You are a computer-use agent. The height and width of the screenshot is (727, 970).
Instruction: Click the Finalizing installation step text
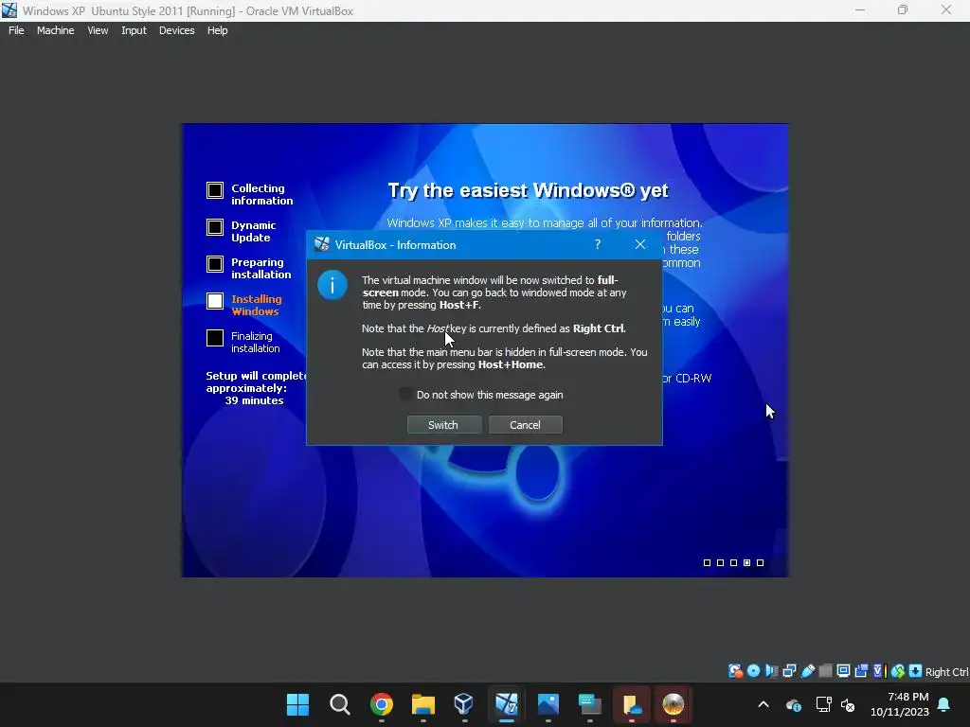tap(256, 342)
